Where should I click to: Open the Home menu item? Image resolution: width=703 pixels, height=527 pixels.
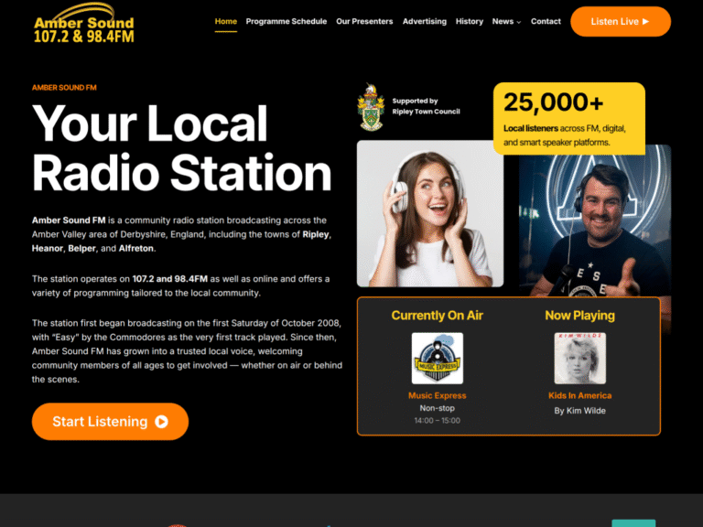225,21
